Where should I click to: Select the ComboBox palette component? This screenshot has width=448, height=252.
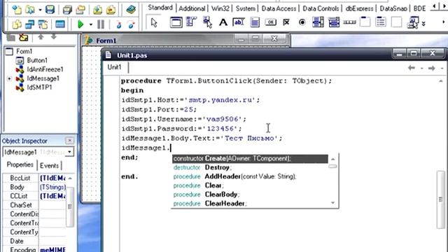334,22
